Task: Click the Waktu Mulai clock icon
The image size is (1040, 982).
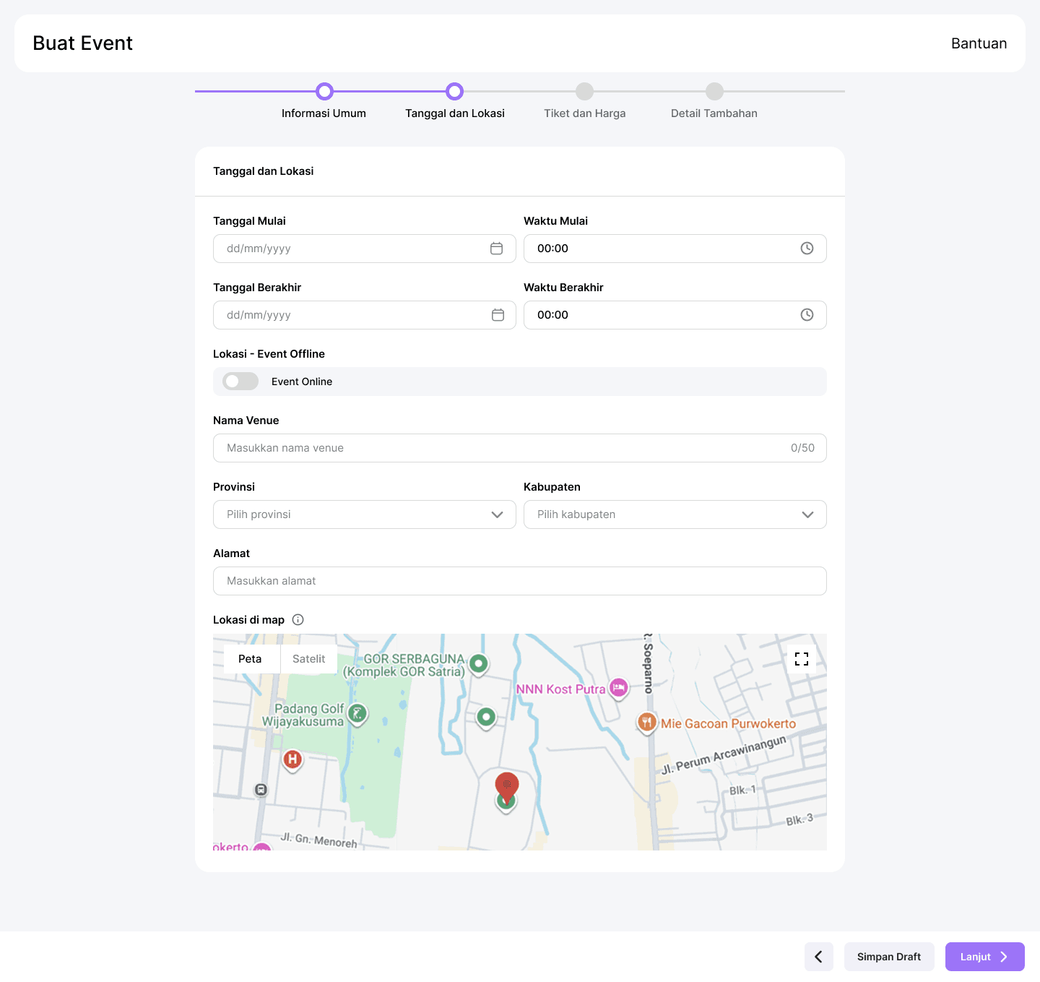Action: [807, 249]
